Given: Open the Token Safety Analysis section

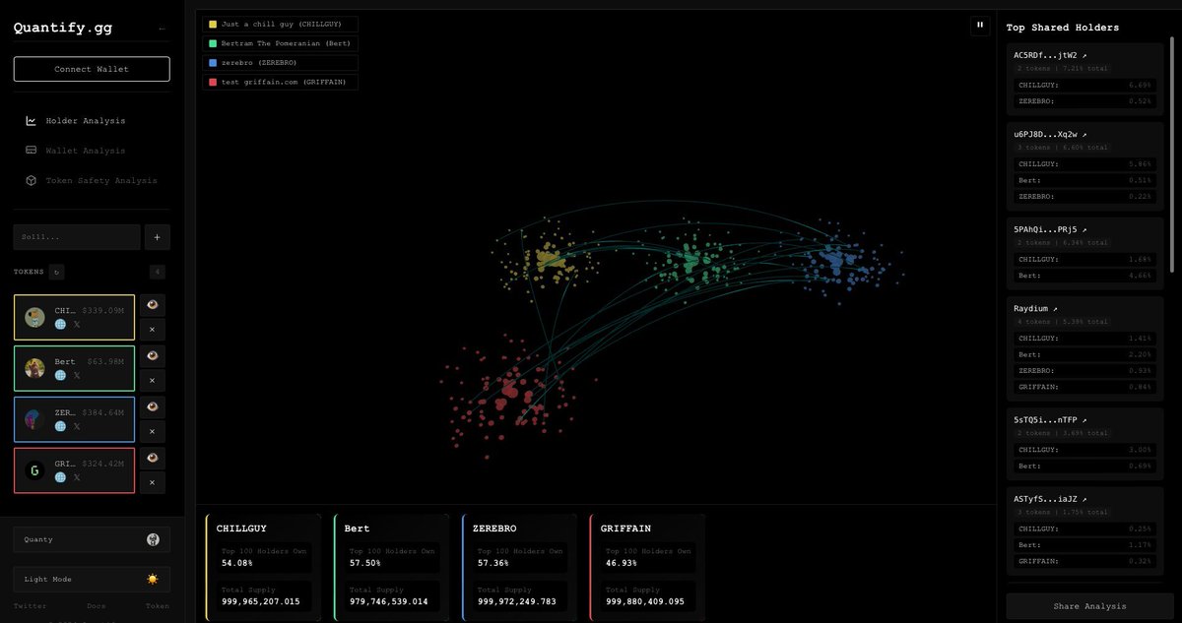Looking at the screenshot, I should click(91, 180).
